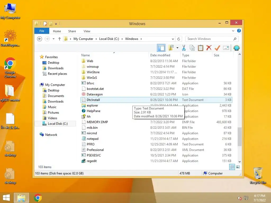Open the folder options dropdown arrow
This screenshot has width=271, height=203.
click(x=177, y=48)
